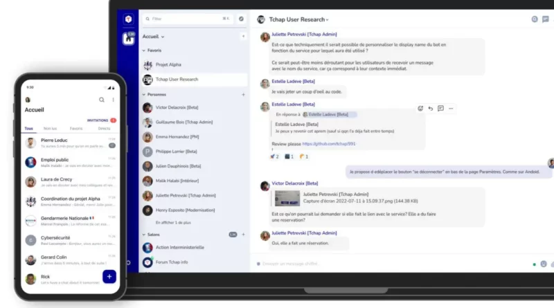Viewport: 554px width, 308px height.
Task: Open three-dot menu on phone app
Action: (113, 100)
